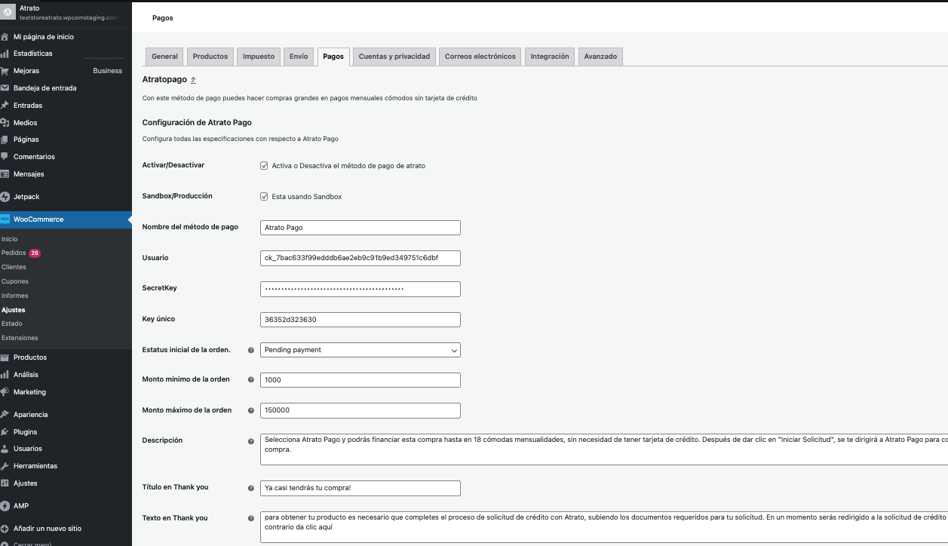Click the Comentarios bubble icon
The image size is (948, 546).
tap(5, 157)
